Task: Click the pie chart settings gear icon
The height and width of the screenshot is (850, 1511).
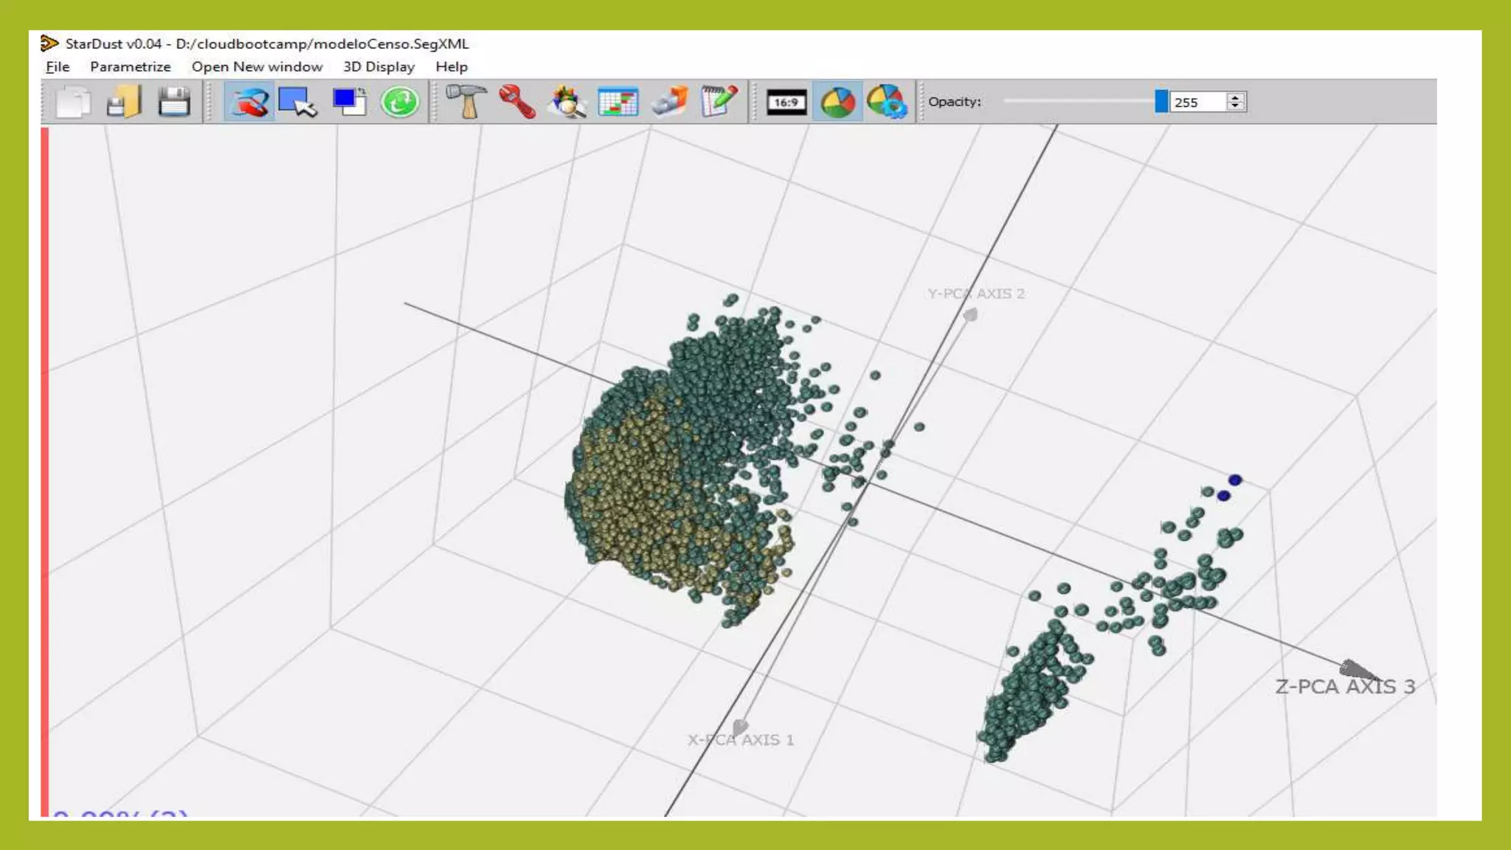Action: tap(886, 102)
